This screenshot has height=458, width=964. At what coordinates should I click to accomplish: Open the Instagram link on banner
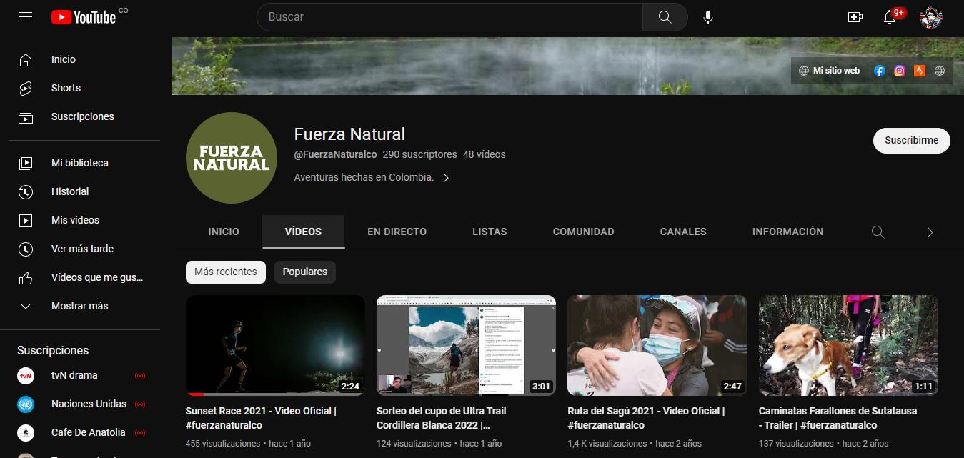(900, 71)
